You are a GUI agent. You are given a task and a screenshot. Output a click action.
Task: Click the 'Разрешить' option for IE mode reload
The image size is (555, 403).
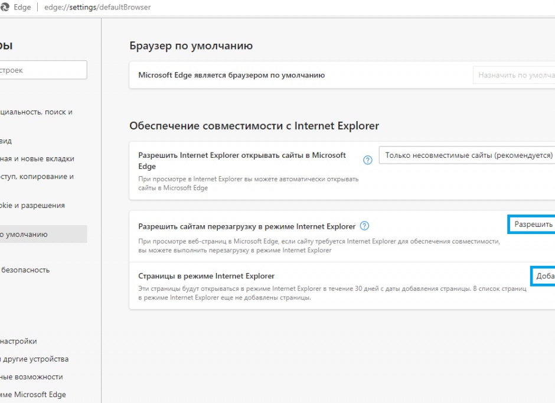[531, 224]
